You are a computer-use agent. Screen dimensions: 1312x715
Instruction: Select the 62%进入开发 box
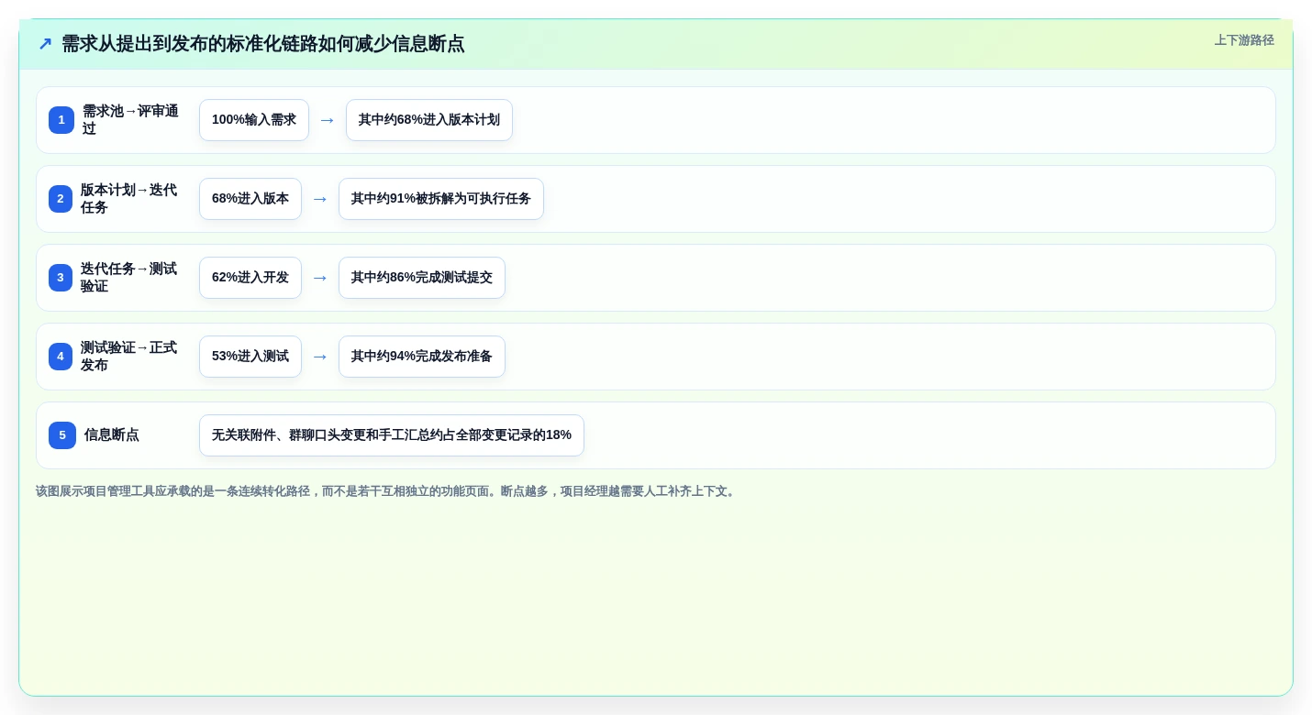click(250, 278)
